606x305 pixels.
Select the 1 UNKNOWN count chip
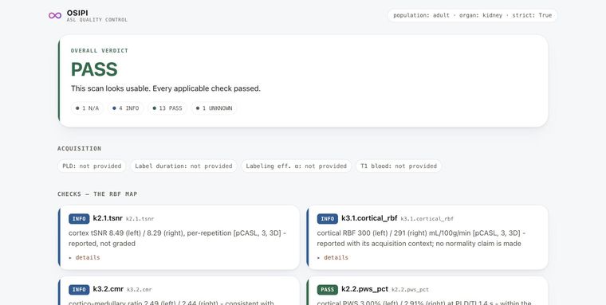[214, 108]
